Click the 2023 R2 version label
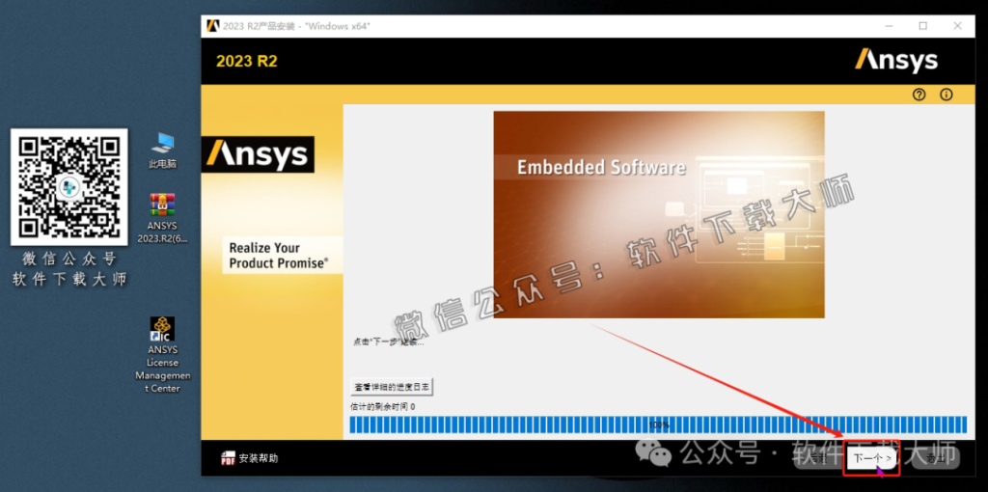988x492 pixels. point(246,61)
